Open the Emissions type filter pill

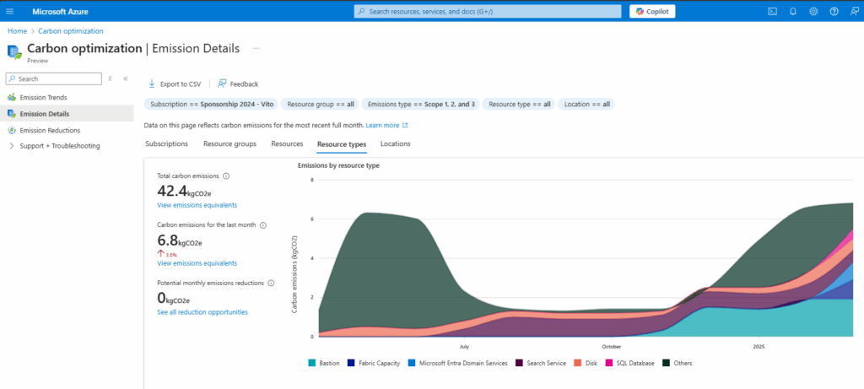(421, 104)
